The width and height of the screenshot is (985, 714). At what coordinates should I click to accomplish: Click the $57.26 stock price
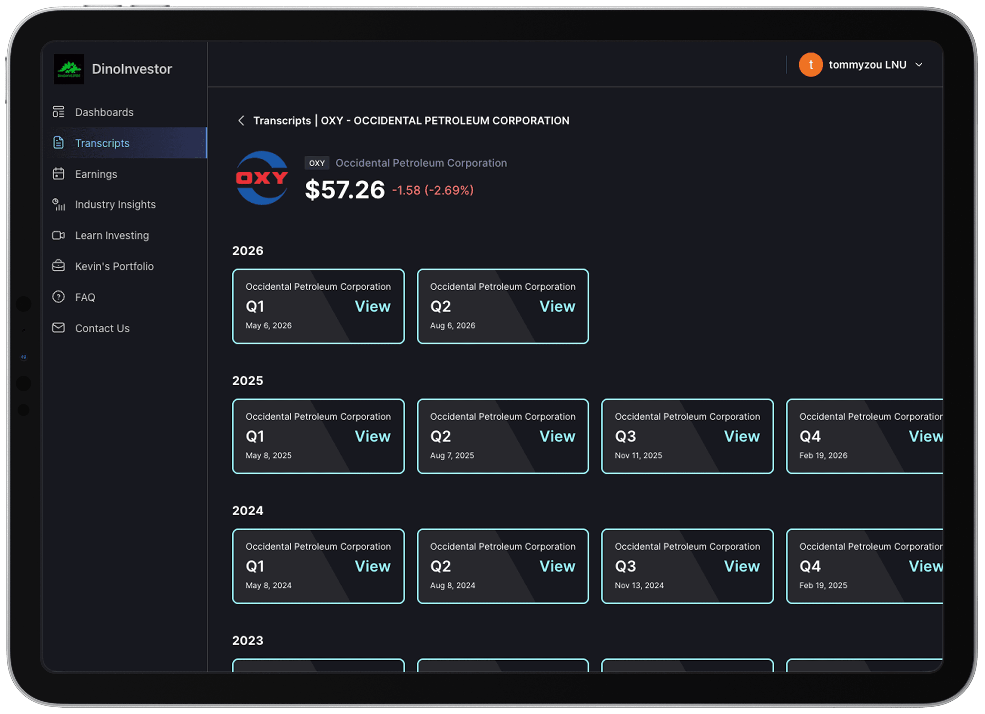(345, 190)
